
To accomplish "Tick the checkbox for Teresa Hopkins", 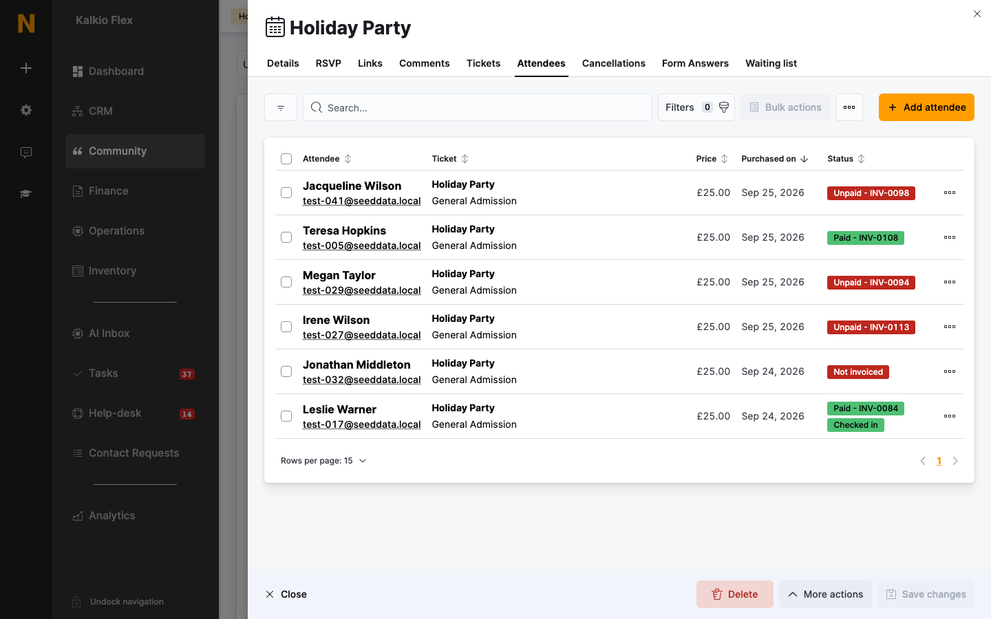I will pos(286,237).
